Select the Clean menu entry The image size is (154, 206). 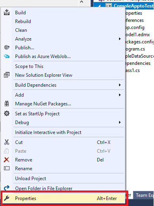pos(63,30)
